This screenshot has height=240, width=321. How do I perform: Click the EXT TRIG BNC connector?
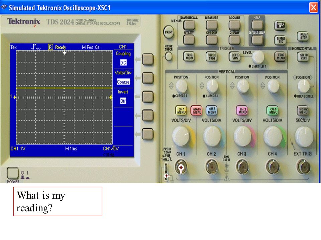pyautogui.click(x=303, y=167)
